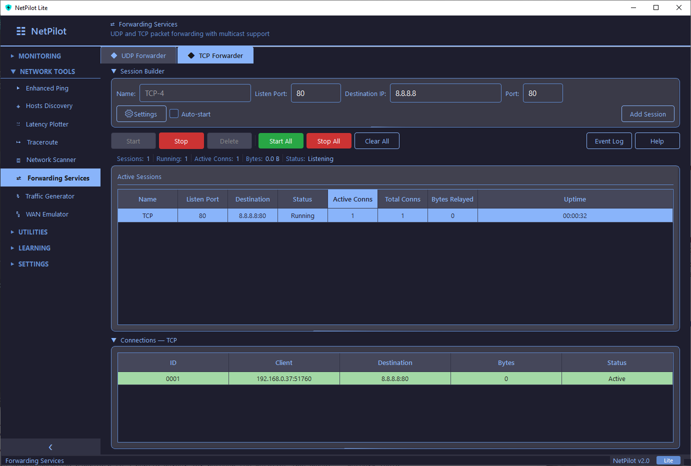Viewport: 691px width, 466px height.
Task: Collapse the sidebar with the chevron arrow
Action: pyautogui.click(x=50, y=447)
